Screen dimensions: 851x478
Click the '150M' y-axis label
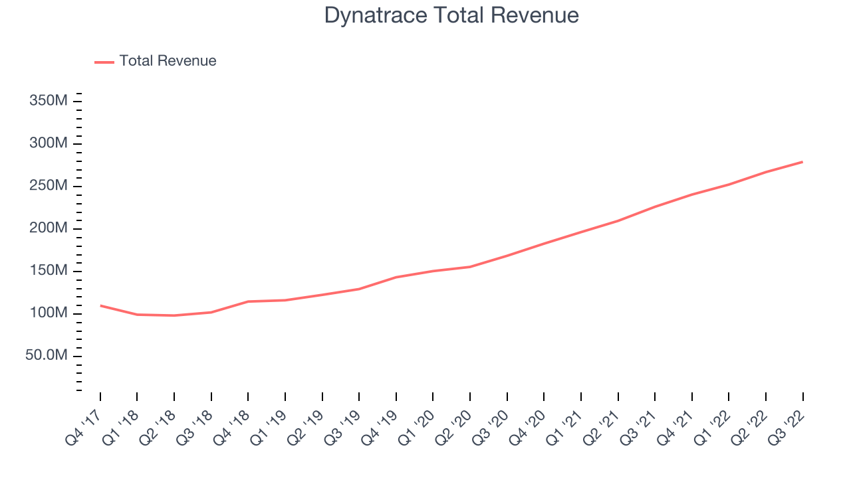click(x=49, y=271)
